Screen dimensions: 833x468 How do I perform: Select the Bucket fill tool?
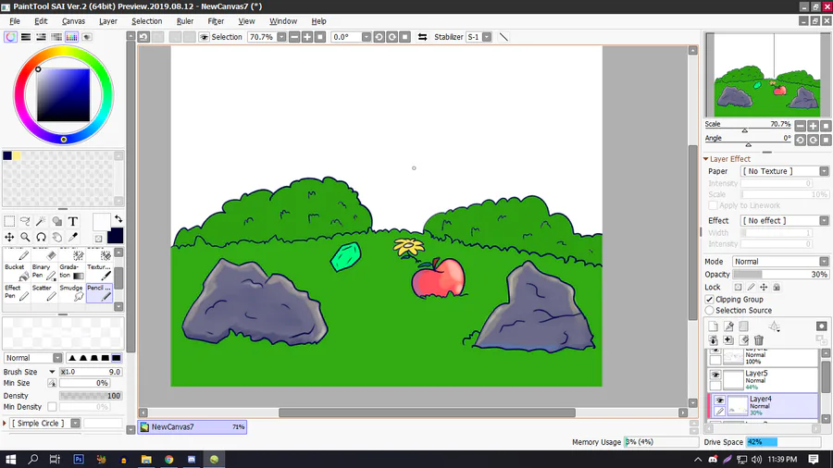point(17,271)
